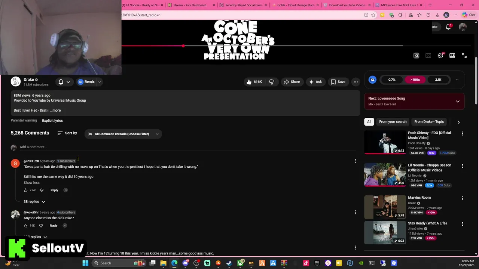
Task: Click the Ask button under the video
Action: (x=315, y=82)
